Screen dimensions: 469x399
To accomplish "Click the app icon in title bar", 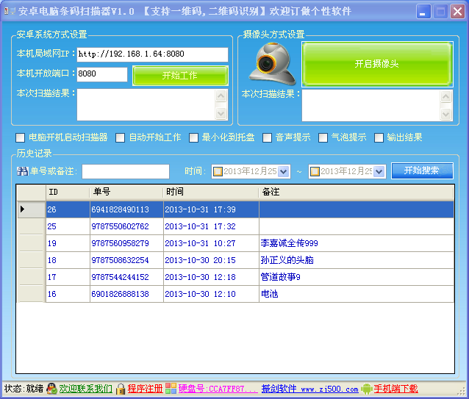I will coord(10,11).
